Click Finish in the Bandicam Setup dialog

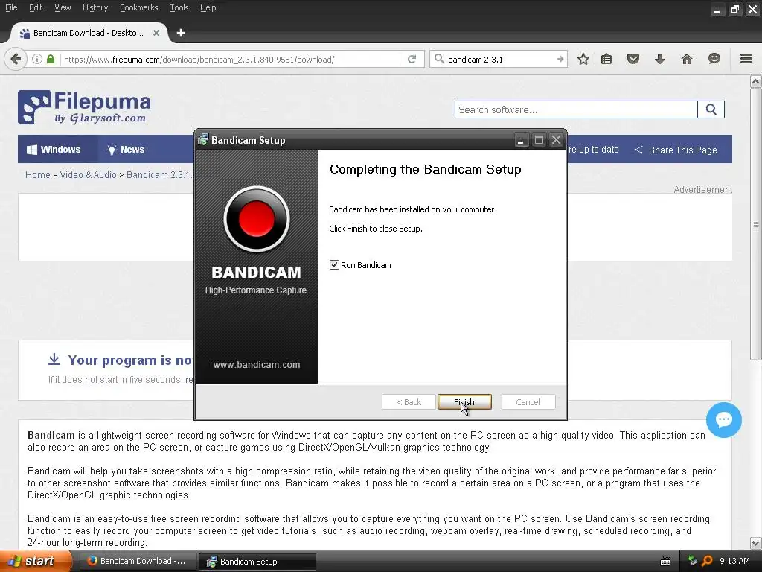pyautogui.click(x=464, y=401)
